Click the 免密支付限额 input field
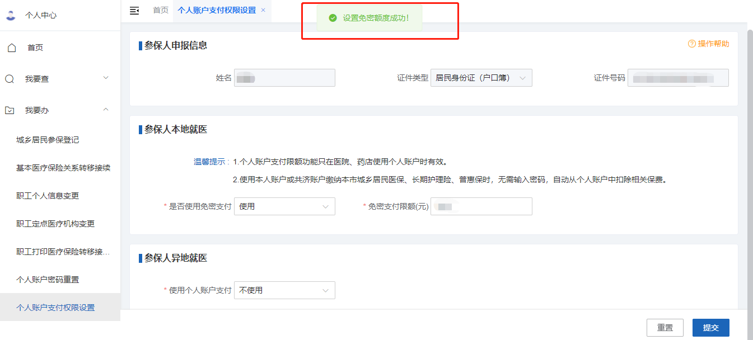 click(481, 206)
